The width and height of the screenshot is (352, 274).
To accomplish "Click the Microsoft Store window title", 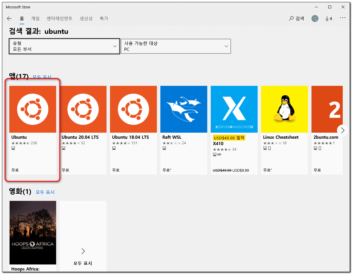I will 18,7.
